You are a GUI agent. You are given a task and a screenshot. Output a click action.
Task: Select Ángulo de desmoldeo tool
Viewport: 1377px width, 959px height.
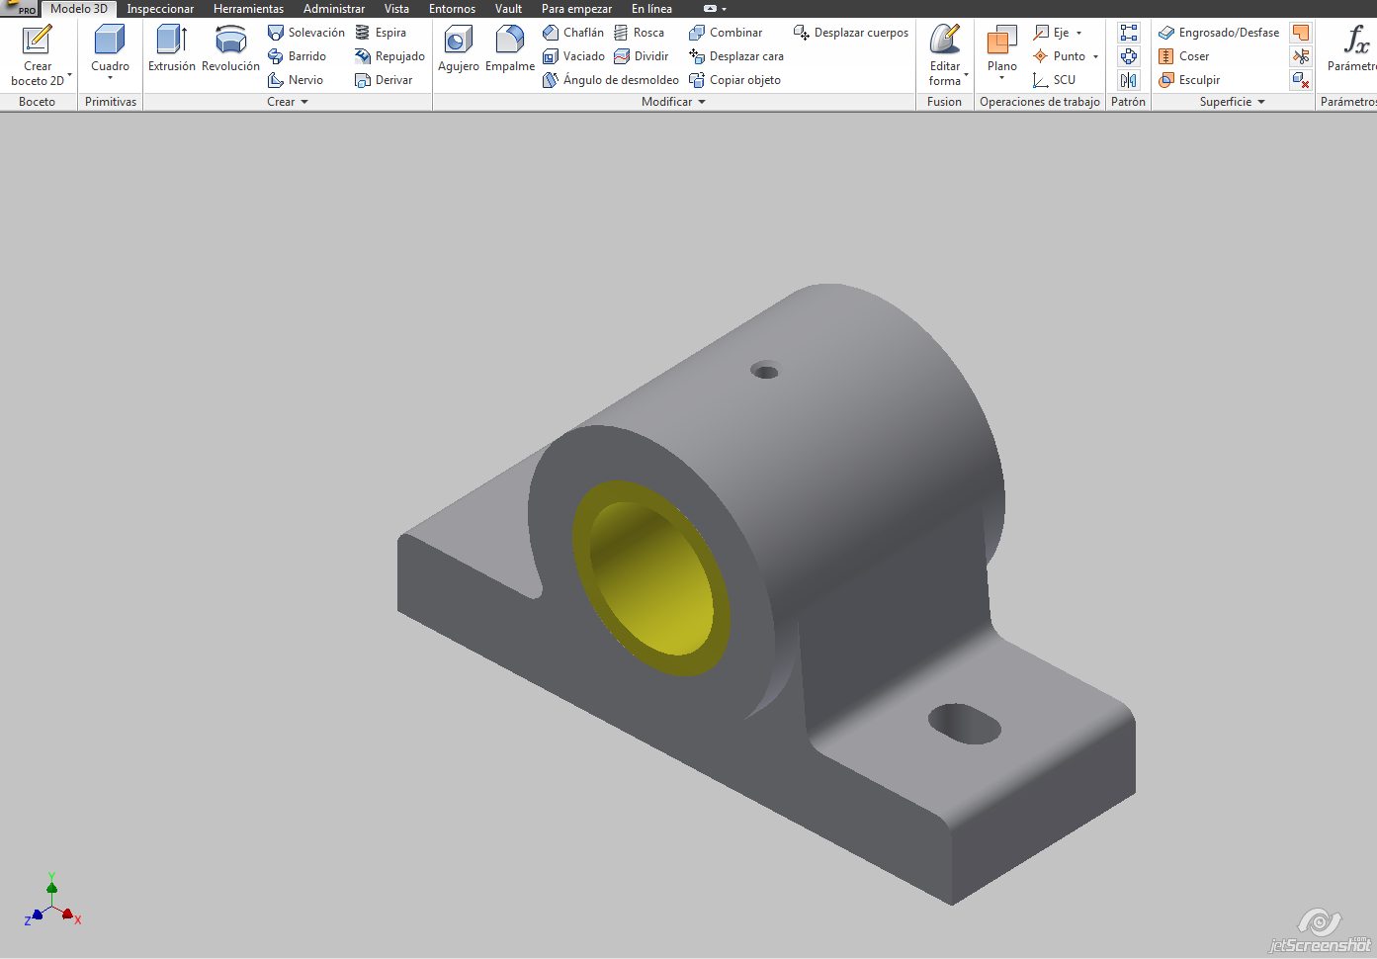pyautogui.click(x=611, y=80)
